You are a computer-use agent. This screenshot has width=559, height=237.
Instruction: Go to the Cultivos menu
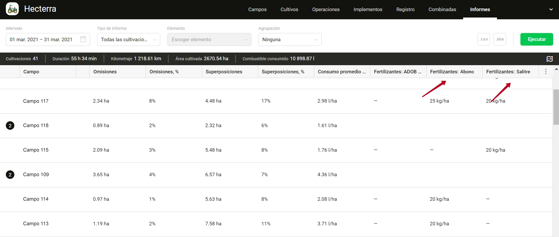[289, 9]
